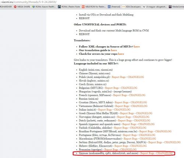Open French CHANGELOG link
This screenshot has height=158, width=184.
tap(137, 95)
